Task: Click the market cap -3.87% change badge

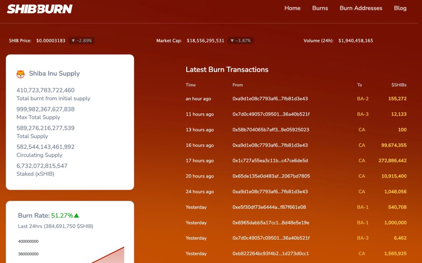Action: tap(240, 41)
